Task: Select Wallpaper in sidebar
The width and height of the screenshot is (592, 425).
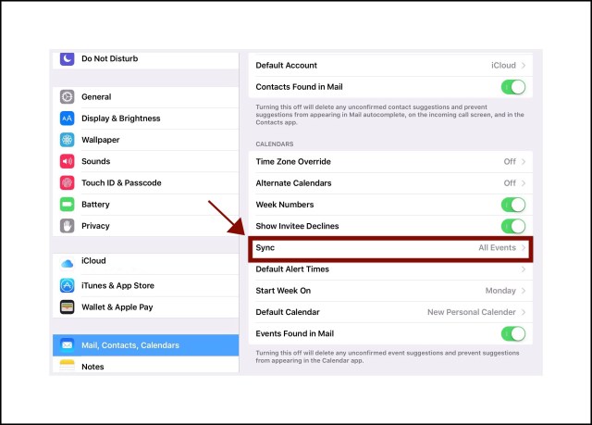Action: [x=146, y=140]
